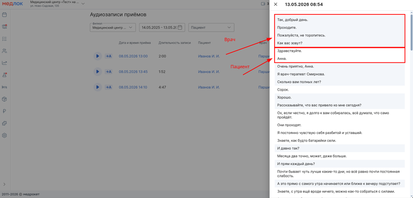Open the gear settings icon in sidebar

coord(4,136)
